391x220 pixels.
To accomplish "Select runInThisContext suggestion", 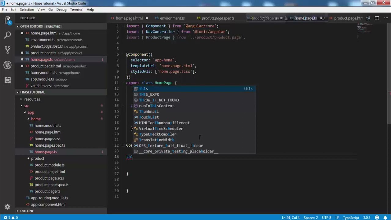I will 194,106.
